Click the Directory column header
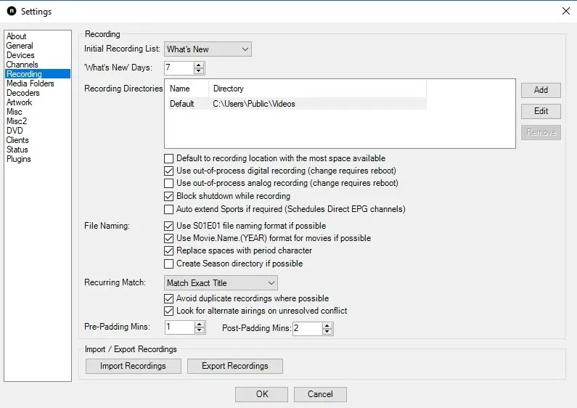This screenshot has width=577, height=408. [317, 89]
